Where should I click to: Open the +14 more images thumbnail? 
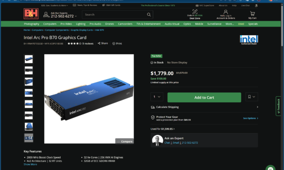point(29,138)
